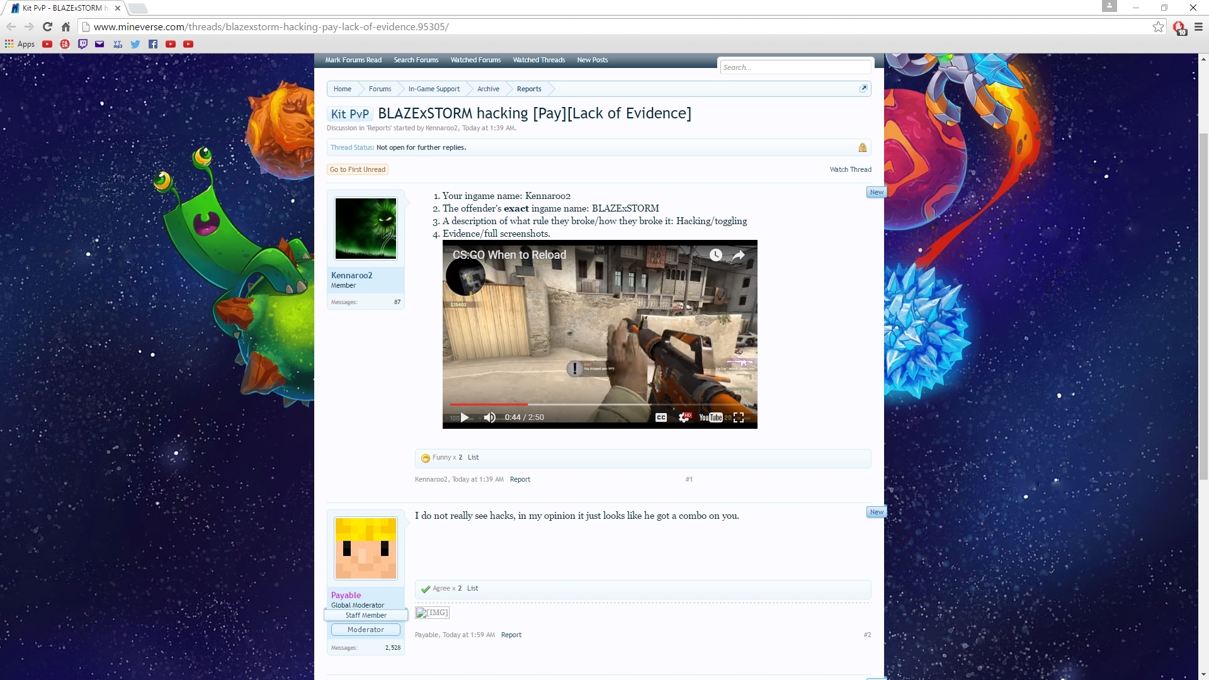Open the Facebook bookmark icon

pos(153,44)
